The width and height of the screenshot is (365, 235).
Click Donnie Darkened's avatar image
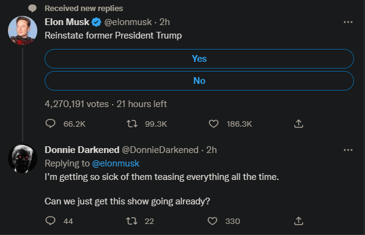click(x=23, y=159)
